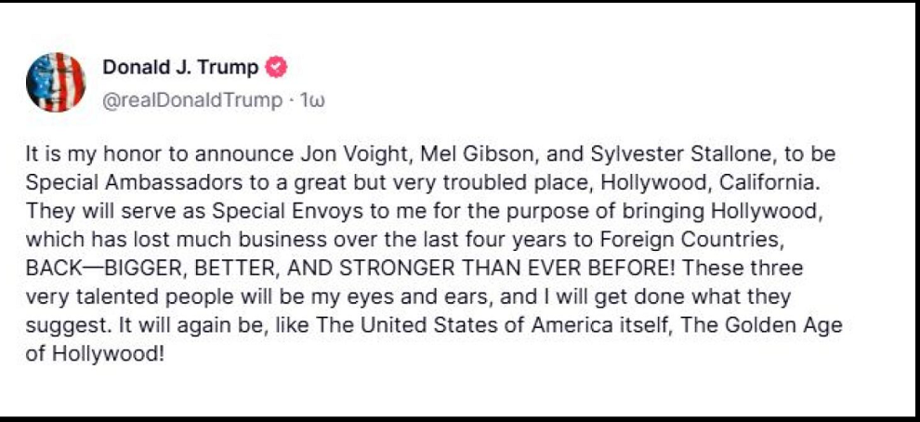Click the "1w" post timestamp

coord(311,99)
